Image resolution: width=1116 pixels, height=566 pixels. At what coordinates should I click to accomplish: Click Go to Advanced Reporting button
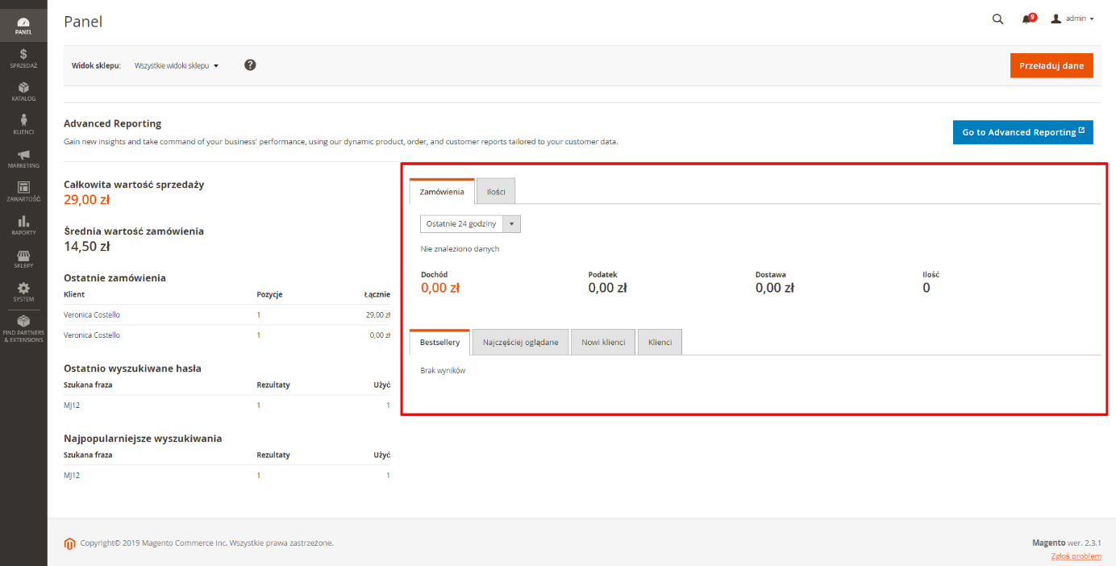tap(1022, 132)
